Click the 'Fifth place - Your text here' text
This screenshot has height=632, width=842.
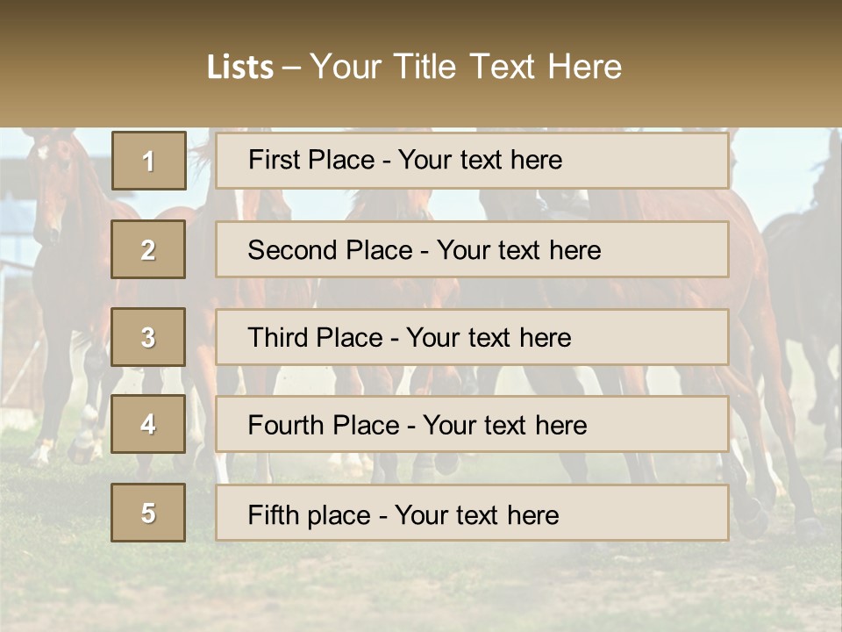click(x=403, y=514)
